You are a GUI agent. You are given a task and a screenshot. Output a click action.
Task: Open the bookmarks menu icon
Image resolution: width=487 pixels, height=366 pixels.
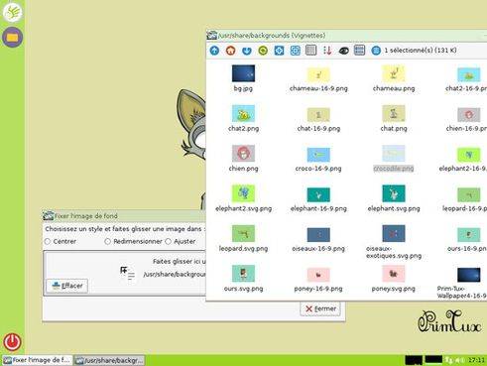point(247,51)
